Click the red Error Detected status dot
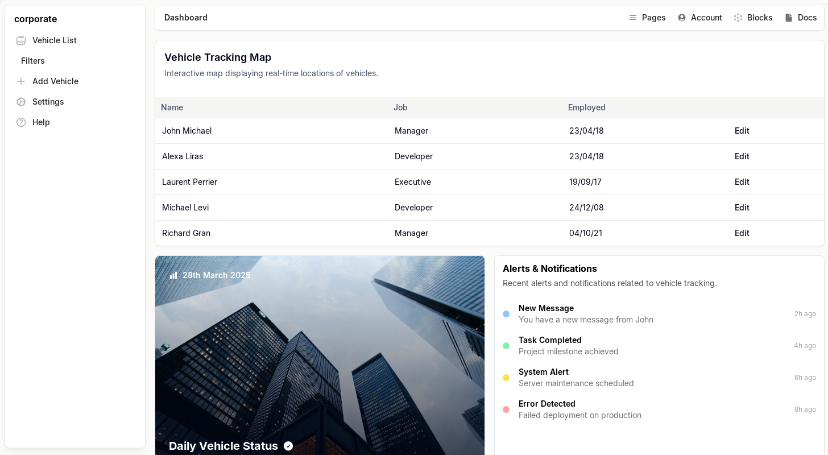 pos(506,409)
